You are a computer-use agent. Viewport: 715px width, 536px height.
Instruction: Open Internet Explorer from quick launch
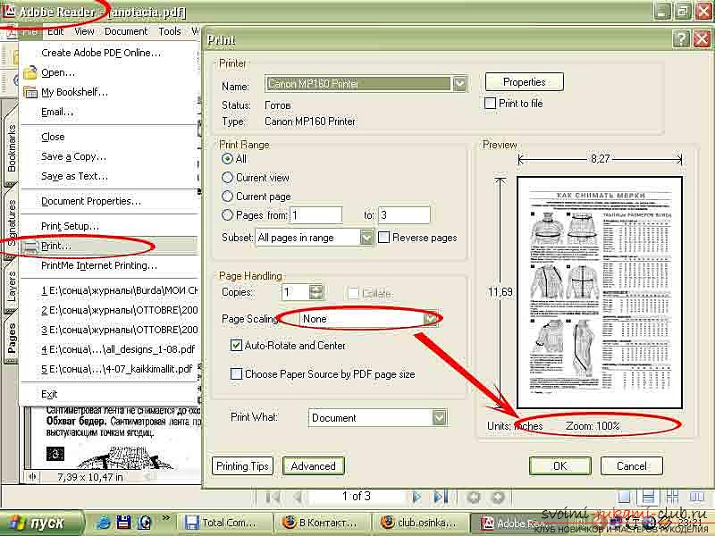tap(103, 523)
